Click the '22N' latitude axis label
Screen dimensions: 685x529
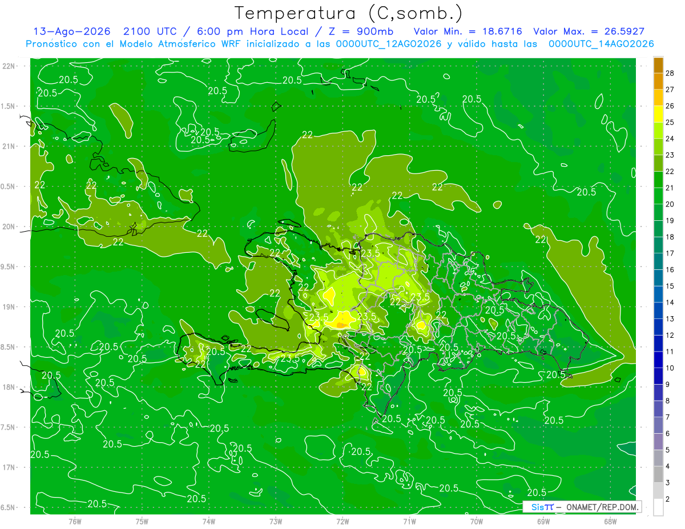pyautogui.click(x=9, y=66)
